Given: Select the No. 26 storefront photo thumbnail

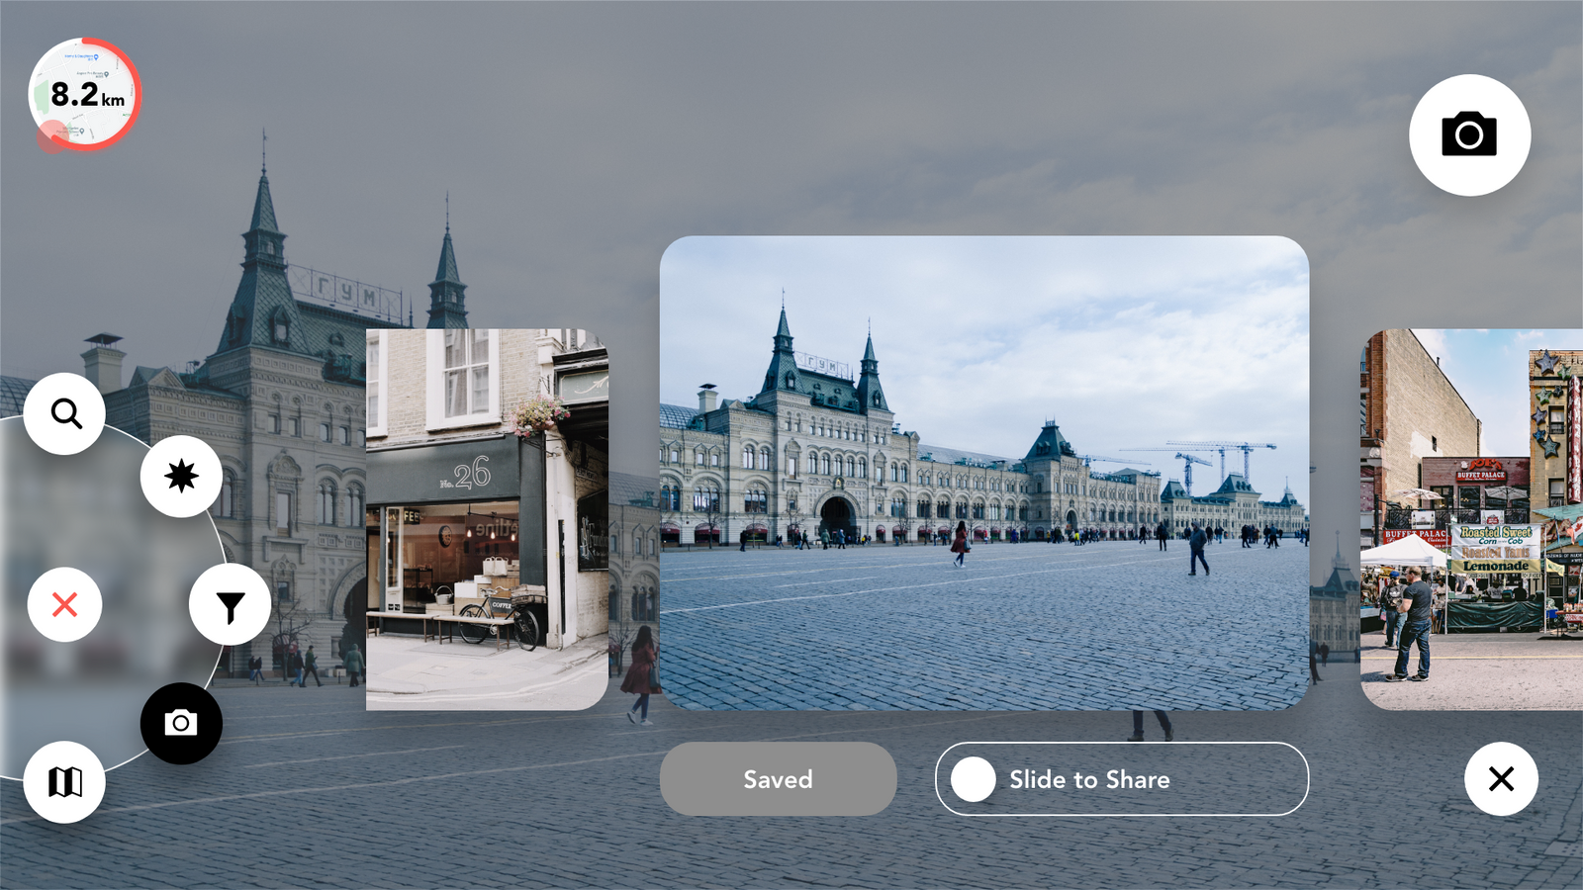Looking at the screenshot, I should coord(487,519).
